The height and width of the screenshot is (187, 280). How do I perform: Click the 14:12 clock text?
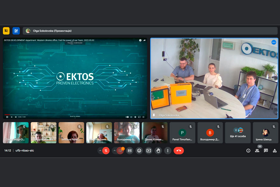click(8, 151)
